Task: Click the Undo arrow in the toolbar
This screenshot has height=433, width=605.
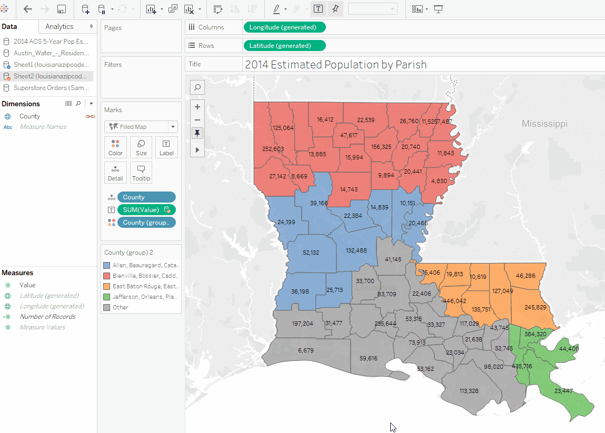Action: click(27, 9)
